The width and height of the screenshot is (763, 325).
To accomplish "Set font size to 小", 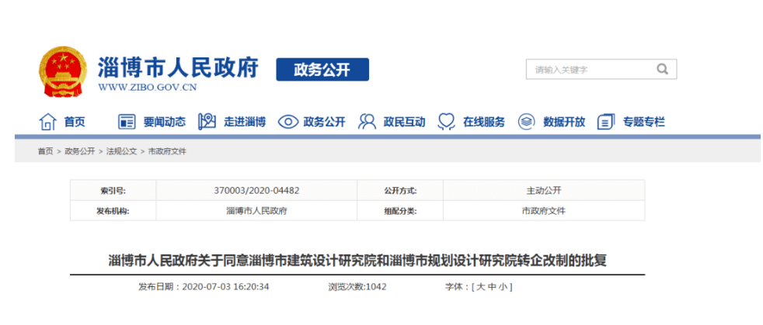I will tap(502, 287).
